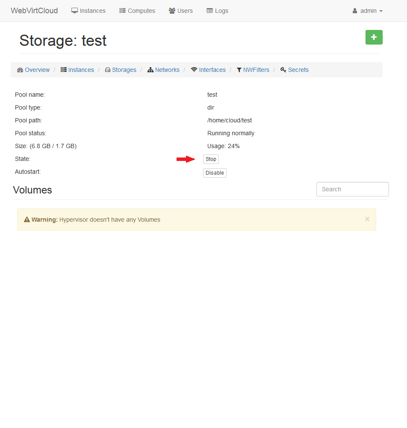Click the Secrets key icon
Image resolution: width=407 pixels, height=428 pixels.
283,70
